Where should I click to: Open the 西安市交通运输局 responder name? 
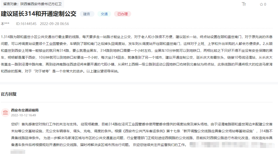click(x=25, y=110)
